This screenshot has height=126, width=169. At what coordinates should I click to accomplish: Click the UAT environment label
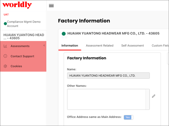click(6, 15)
